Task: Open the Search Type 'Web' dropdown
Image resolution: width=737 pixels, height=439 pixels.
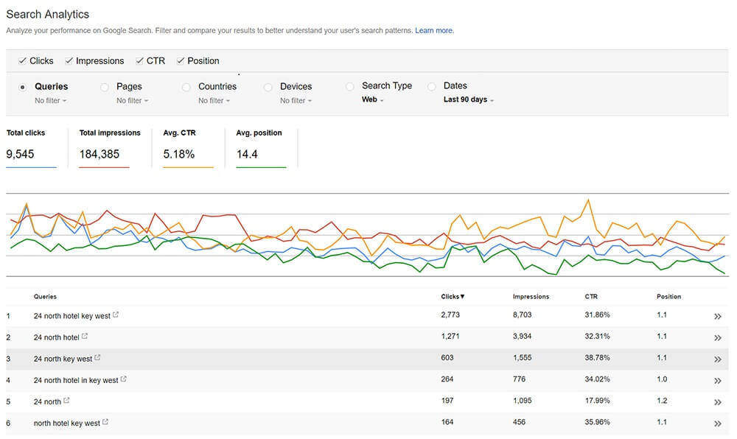Action: [372, 99]
